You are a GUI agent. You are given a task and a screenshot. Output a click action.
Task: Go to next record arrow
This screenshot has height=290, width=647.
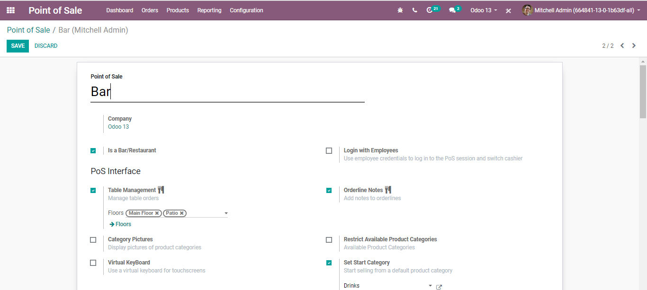[x=634, y=45]
